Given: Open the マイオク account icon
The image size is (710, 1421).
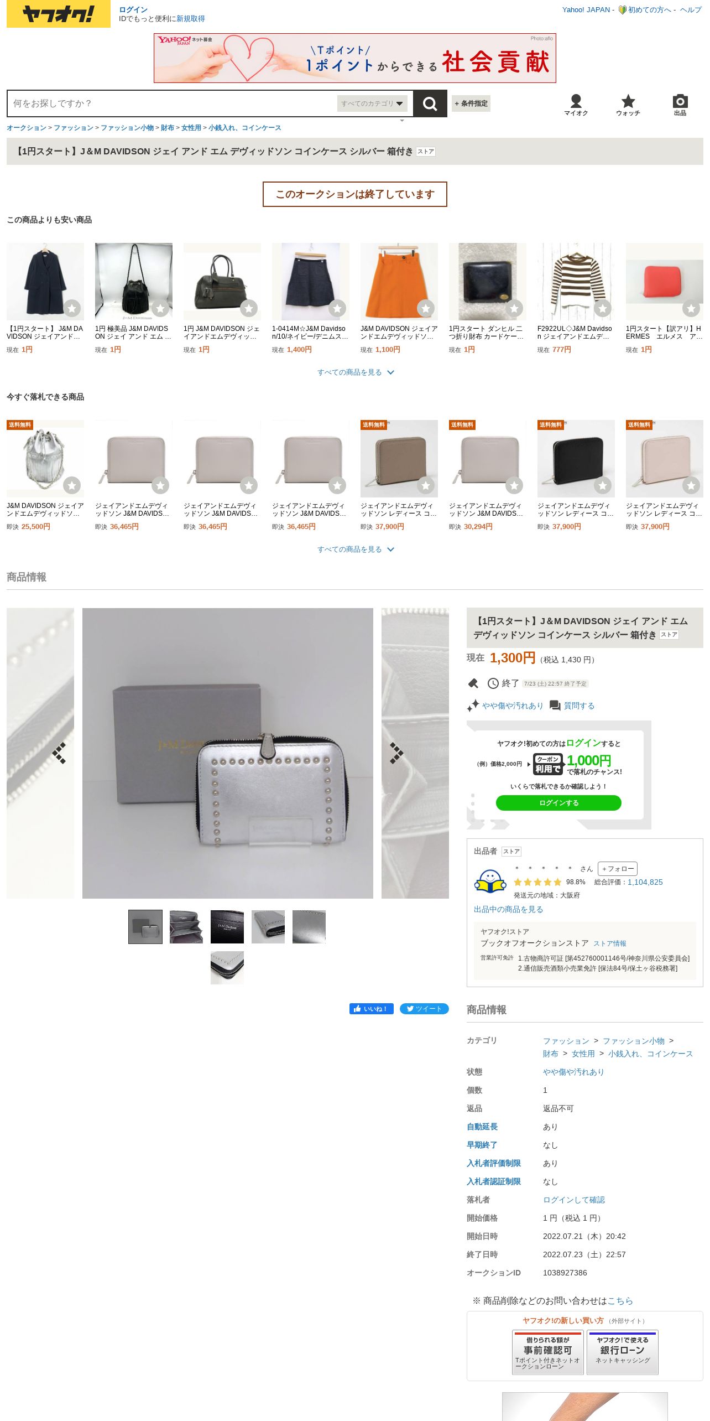Looking at the screenshot, I should 576,105.
